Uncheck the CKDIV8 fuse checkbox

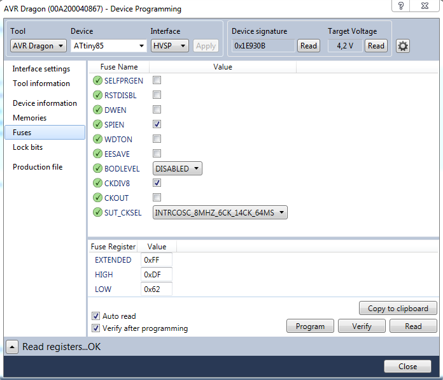click(157, 183)
